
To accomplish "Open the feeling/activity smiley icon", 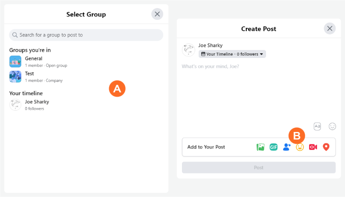I will (300, 147).
